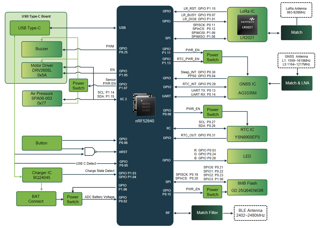Click 'LR_RST: GPIO P1.10' label

point(199,9)
